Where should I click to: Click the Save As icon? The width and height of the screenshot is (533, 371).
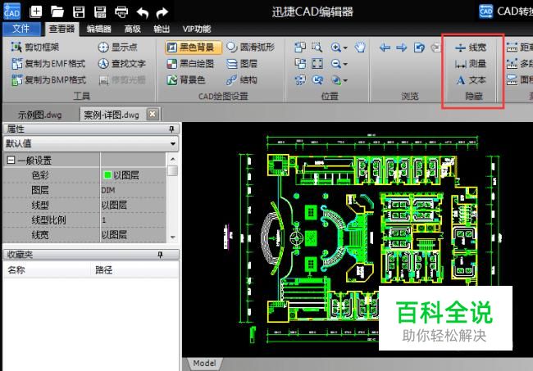(x=100, y=12)
